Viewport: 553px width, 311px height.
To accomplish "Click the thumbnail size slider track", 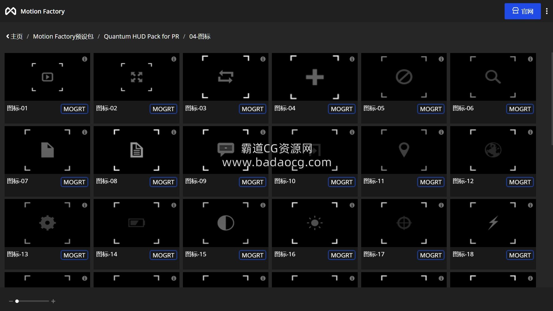I will click(x=32, y=301).
